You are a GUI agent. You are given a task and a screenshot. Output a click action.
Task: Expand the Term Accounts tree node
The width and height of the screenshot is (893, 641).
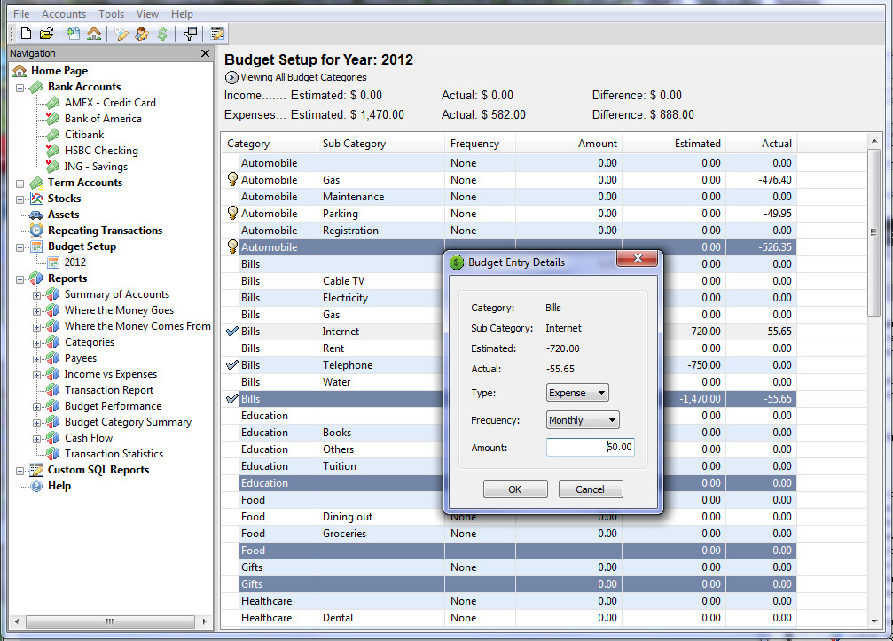pyautogui.click(x=20, y=184)
